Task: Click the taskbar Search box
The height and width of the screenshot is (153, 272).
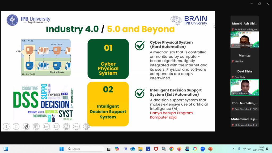Action: click(x=85, y=149)
